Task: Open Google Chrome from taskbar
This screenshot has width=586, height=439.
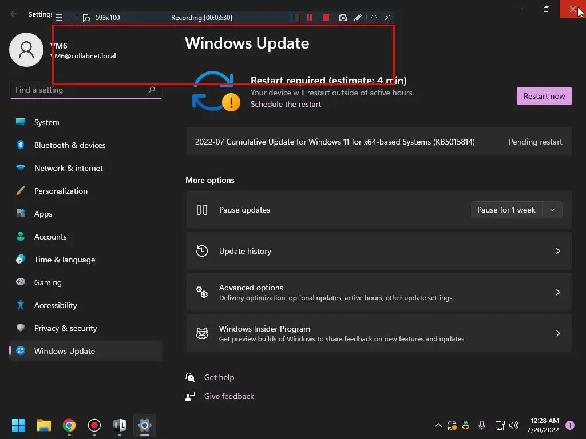Action: tap(69, 425)
